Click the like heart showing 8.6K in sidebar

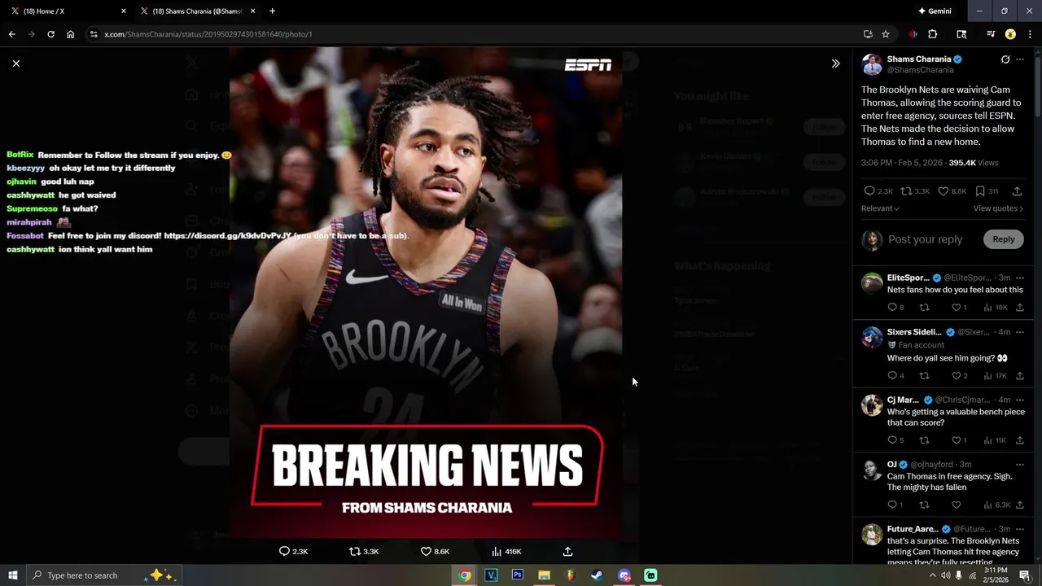click(943, 191)
